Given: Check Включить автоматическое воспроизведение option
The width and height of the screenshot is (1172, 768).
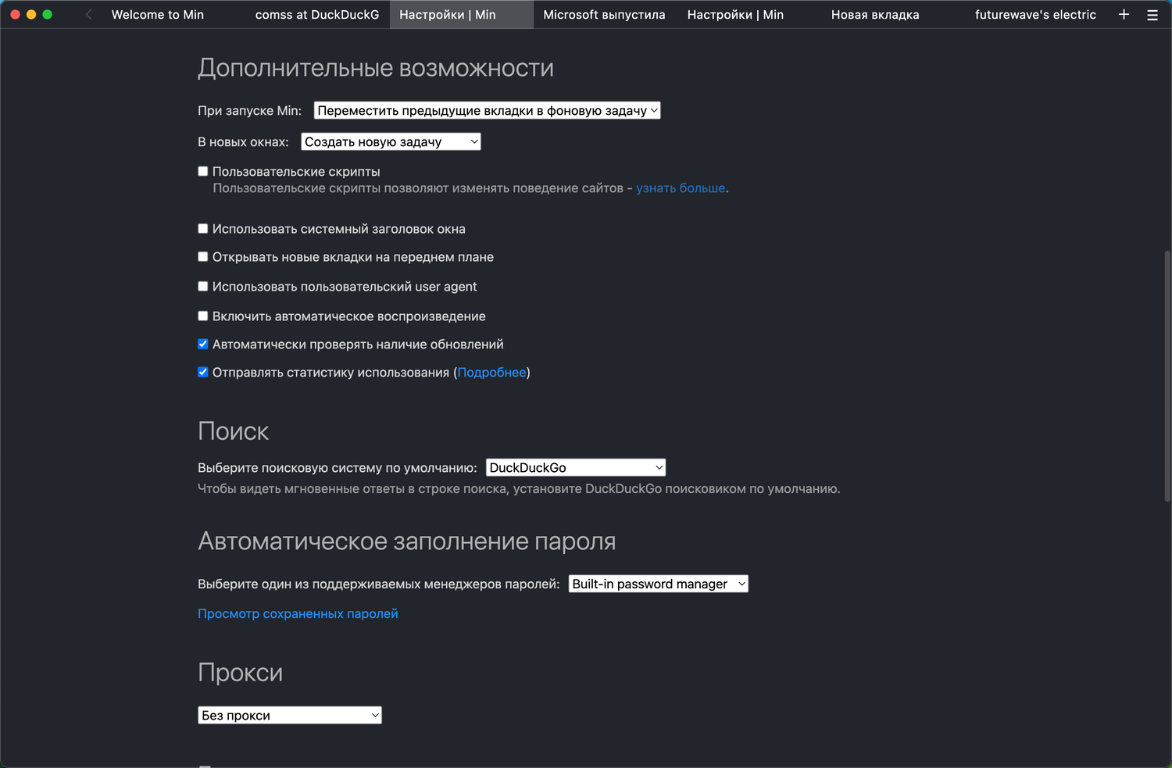Looking at the screenshot, I should pos(203,316).
